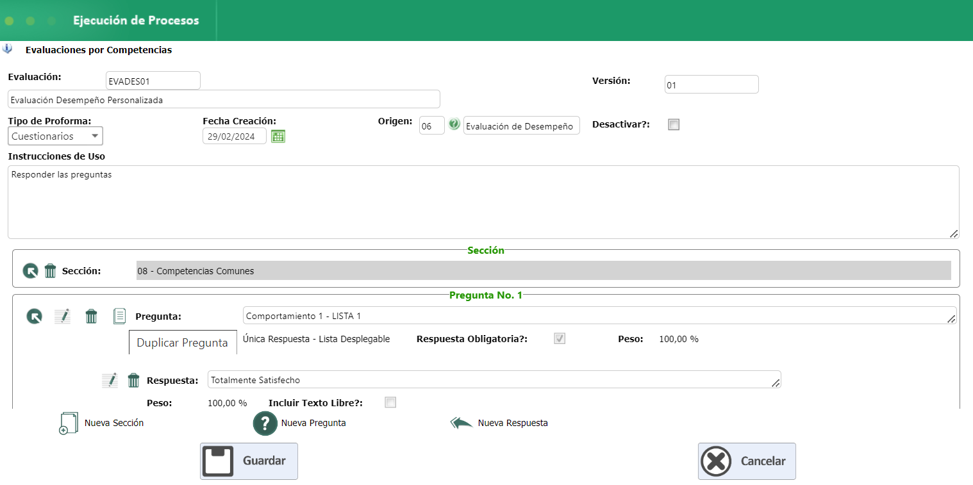Image resolution: width=973 pixels, height=485 pixels.
Task: Delete the section using its trash icon
Action: click(x=51, y=271)
